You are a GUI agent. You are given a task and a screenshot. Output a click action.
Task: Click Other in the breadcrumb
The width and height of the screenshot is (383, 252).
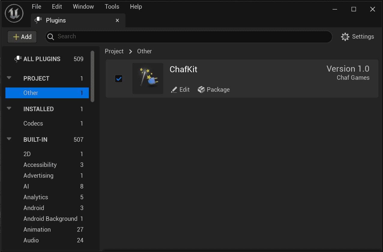(x=144, y=51)
